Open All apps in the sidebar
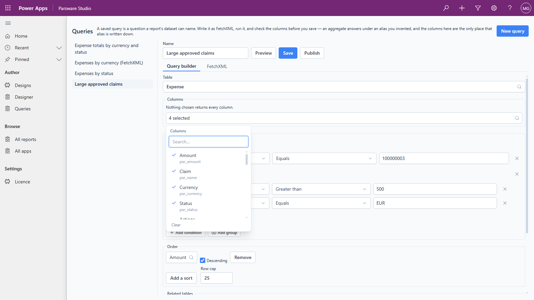The width and height of the screenshot is (534, 300). click(33, 151)
